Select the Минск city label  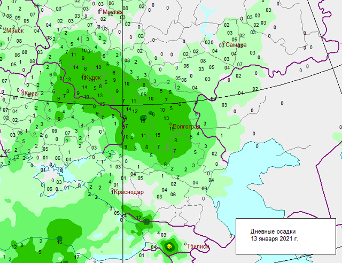tap(15, 30)
